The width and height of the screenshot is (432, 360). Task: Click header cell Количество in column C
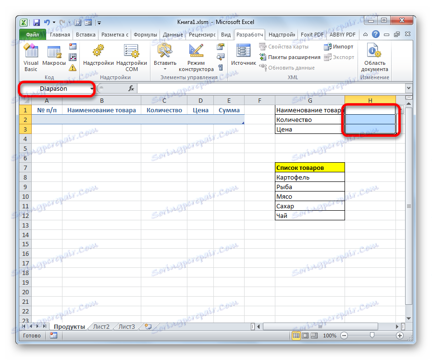[x=164, y=110]
